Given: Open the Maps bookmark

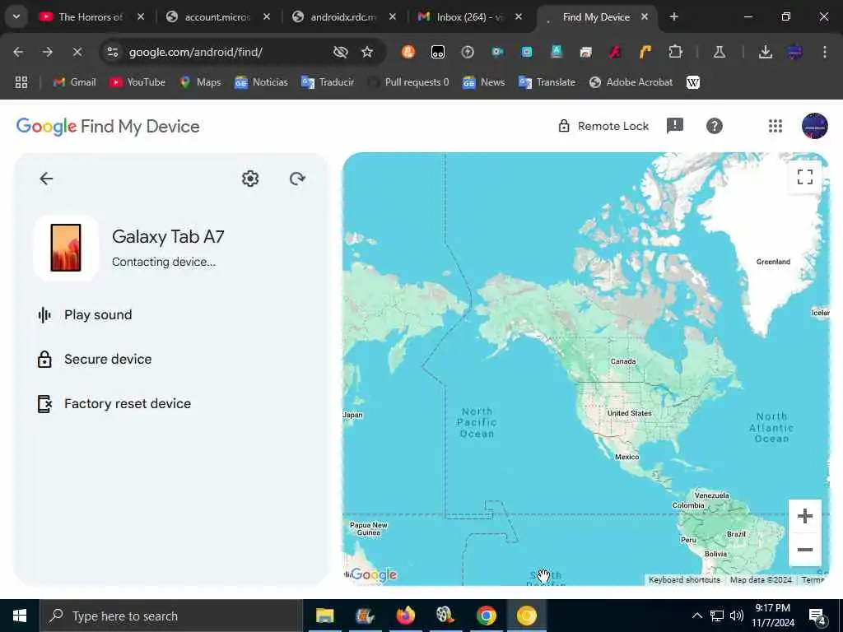Looking at the screenshot, I should [x=200, y=82].
